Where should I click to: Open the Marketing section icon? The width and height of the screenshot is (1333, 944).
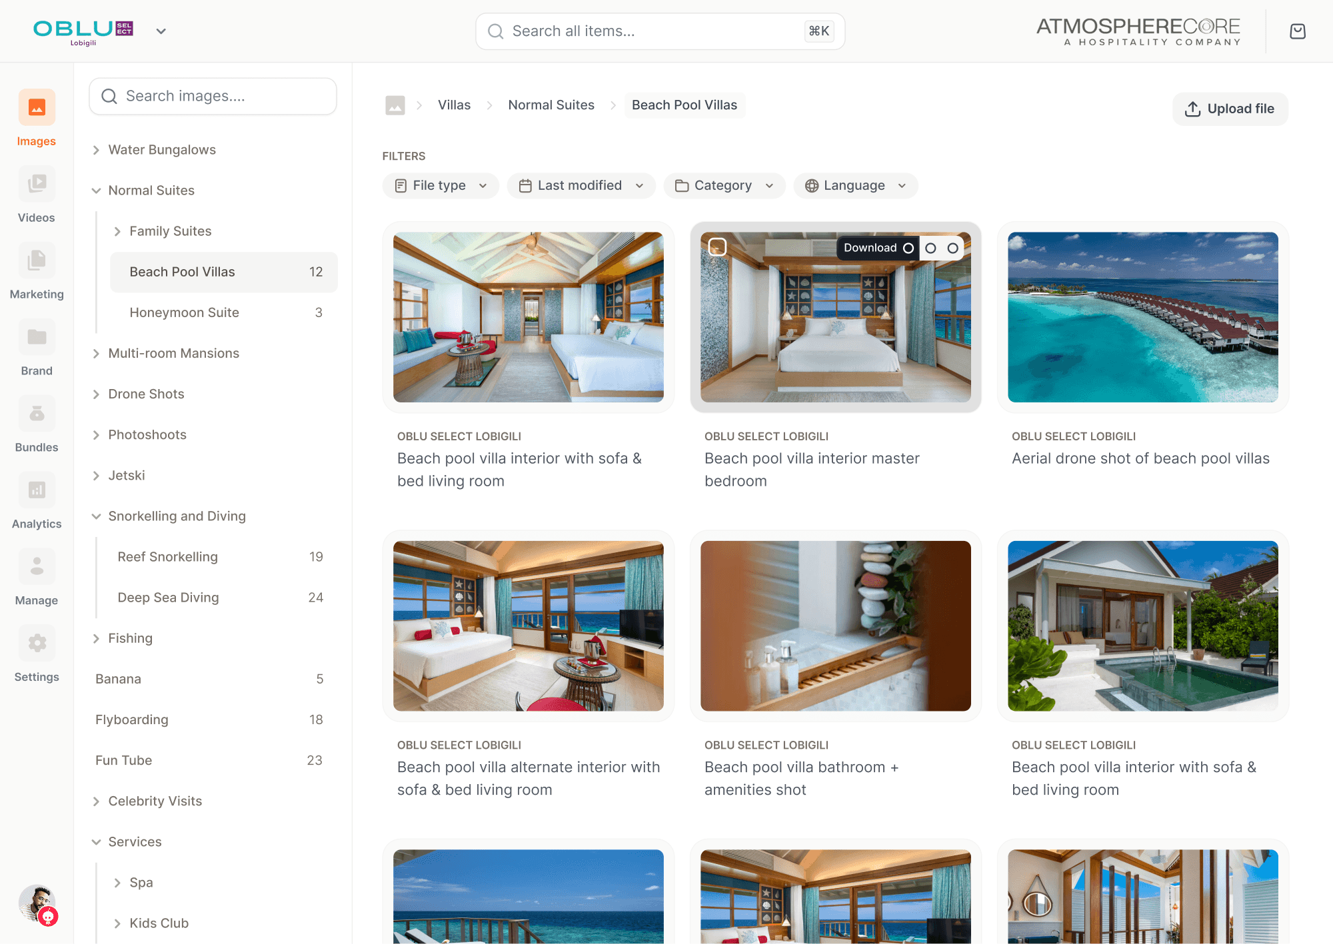(x=37, y=261)
